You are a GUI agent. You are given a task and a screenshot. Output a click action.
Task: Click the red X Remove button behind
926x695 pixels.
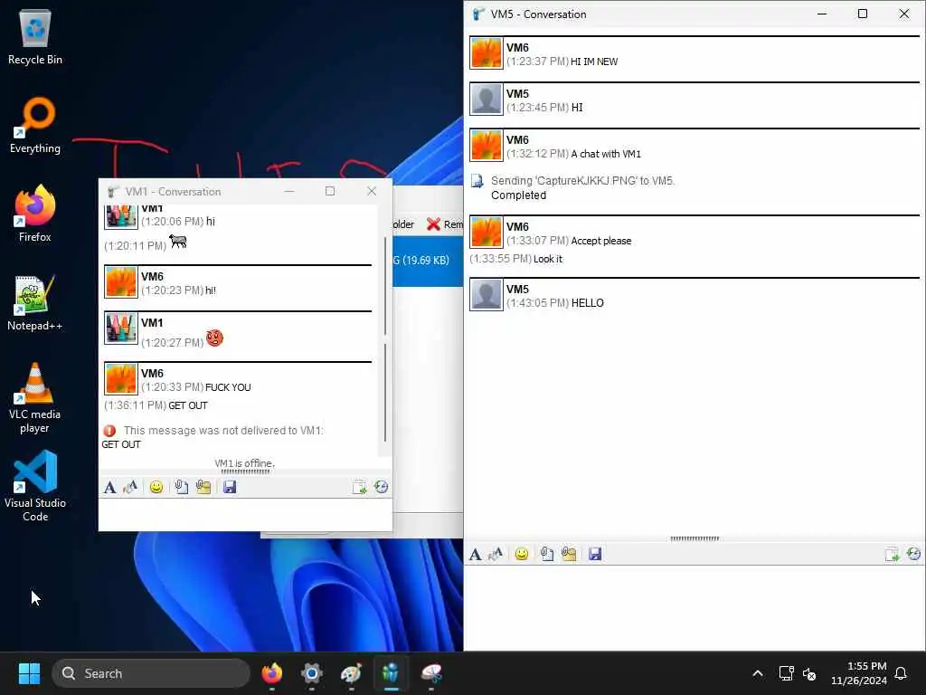(445, 224)
